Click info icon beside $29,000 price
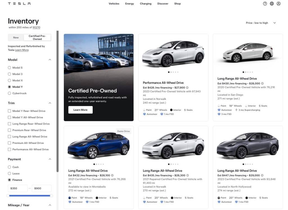The height and width of the screenshot is (210, 288). click(x=262, y=175)
